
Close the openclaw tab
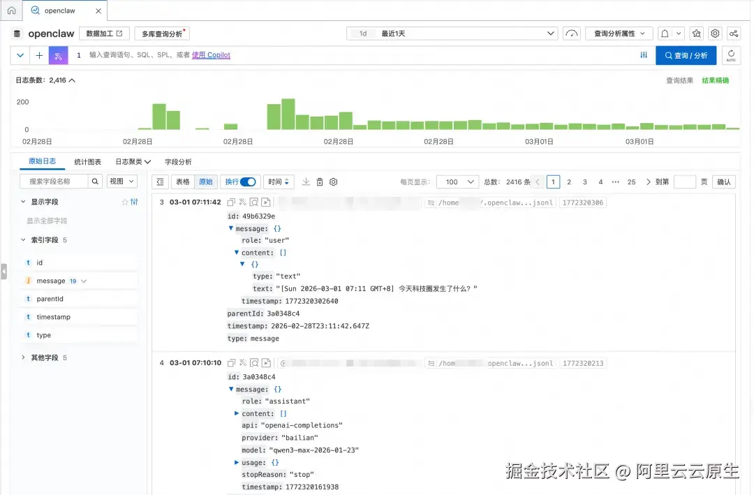98,10
